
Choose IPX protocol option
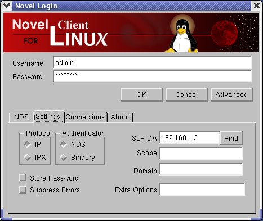(x=28, y=158)
